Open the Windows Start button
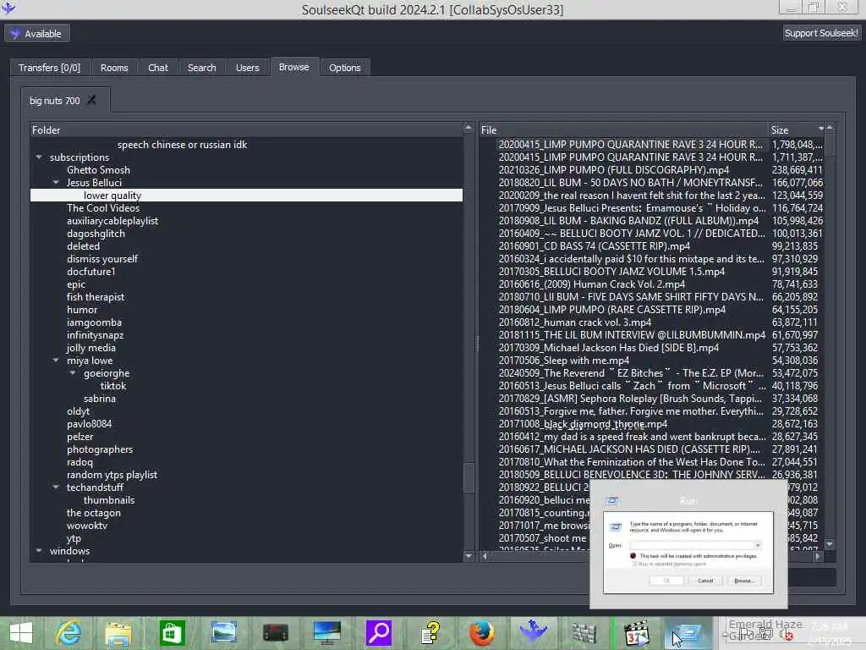 (21, 633)
